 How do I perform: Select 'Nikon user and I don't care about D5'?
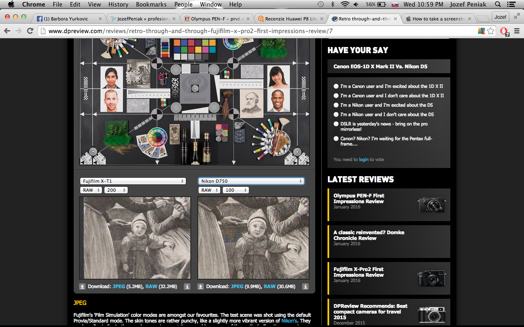[x=336, y=114]
